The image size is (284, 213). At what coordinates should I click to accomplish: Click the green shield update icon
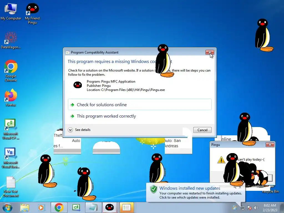pyautogui.click(x=154, y=189)
